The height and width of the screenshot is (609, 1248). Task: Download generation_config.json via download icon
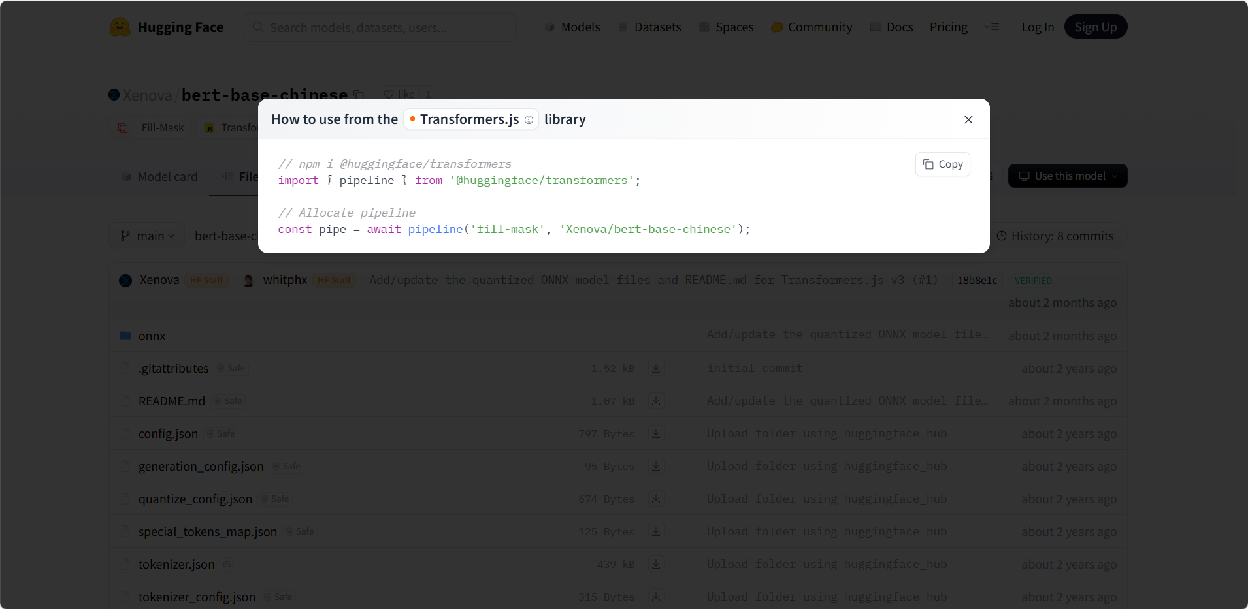pyautogui.click(x=656, y=466)
